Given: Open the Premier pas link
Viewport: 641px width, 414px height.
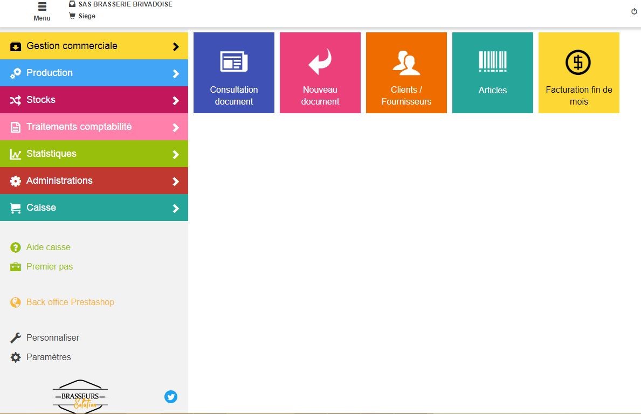Looking at the screenshot, I should point(50,267).
